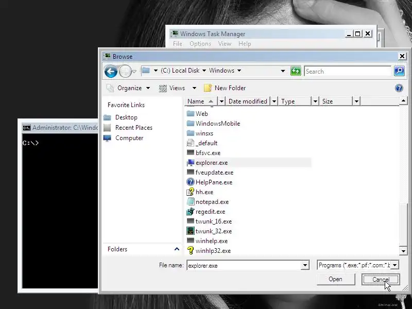The height and width of the screenshot is (309, 412).
Task: Open the Organize dropdown arrow
Action: tap(148, 88)
